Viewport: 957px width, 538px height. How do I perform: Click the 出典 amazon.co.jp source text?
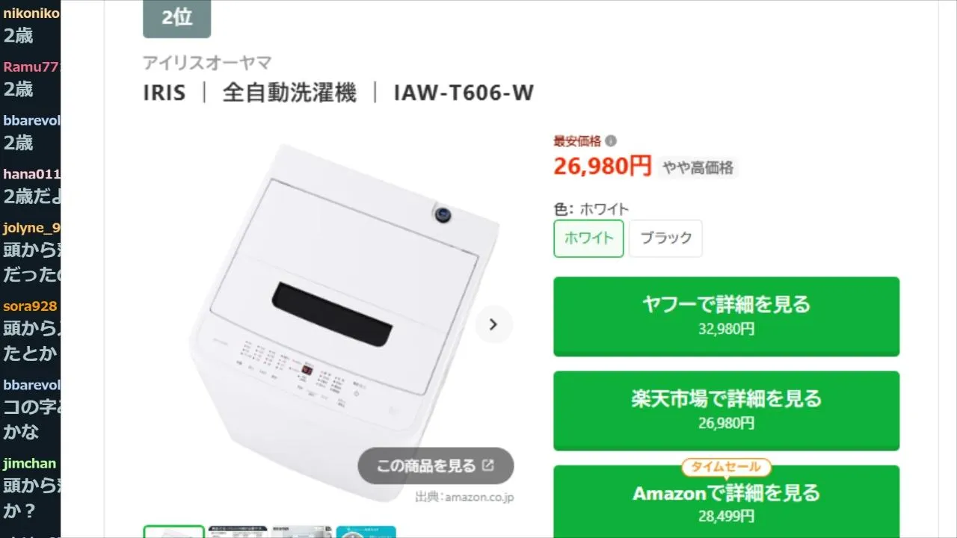pyautogui.click(x=465, y=496)
